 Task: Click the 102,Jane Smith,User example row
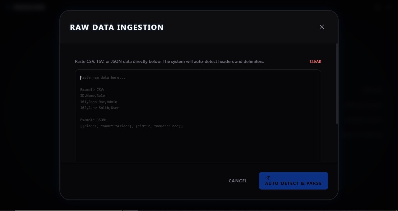click(x=99, y=108)
